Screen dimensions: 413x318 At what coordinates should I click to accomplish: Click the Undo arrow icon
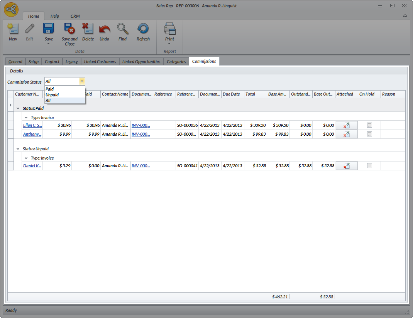coord(104,29)
